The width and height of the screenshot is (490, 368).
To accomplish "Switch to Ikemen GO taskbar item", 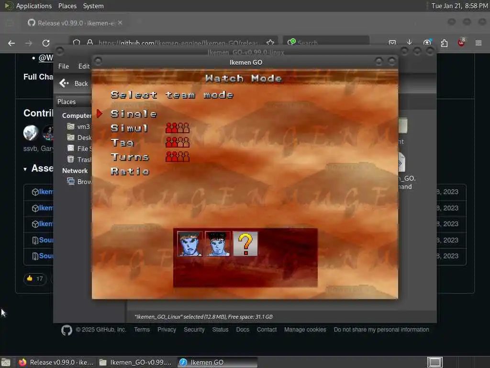I will pyautogui.click(x=218, y=362).
